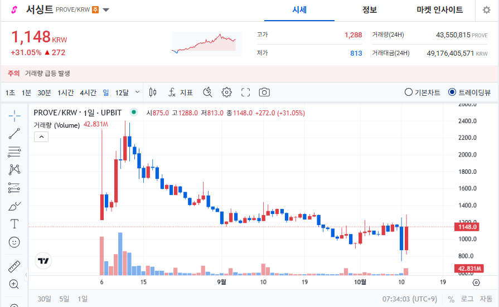The height and width of the screenshot is (307, 499).
Task: Click the PROVE/KRW · 1일 · UPBIT title
Action: (x=77, y=113)
